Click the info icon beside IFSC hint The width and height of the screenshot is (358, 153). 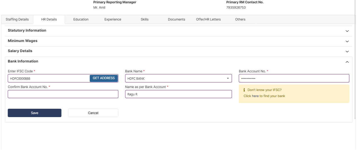click(244, 90)
